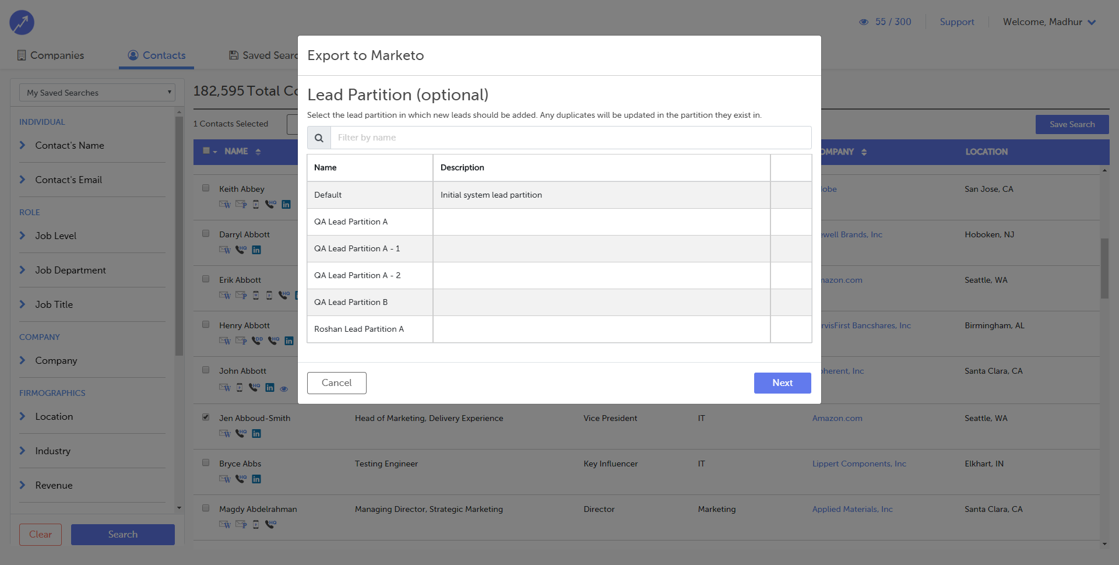Check the box for John Abbott

[x=206, y=370]
